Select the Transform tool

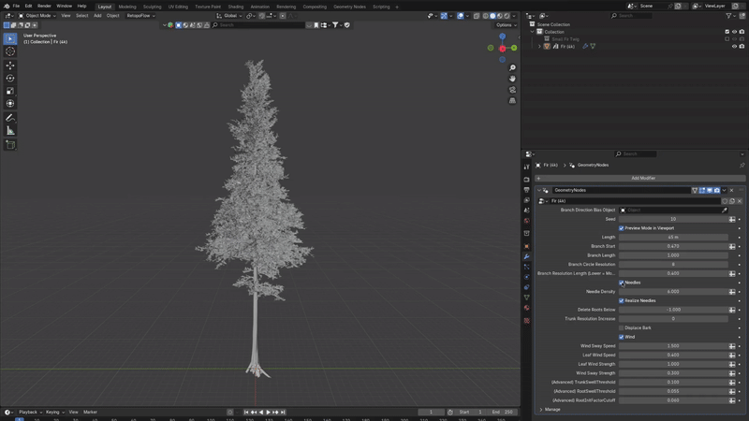pos(10,104)
